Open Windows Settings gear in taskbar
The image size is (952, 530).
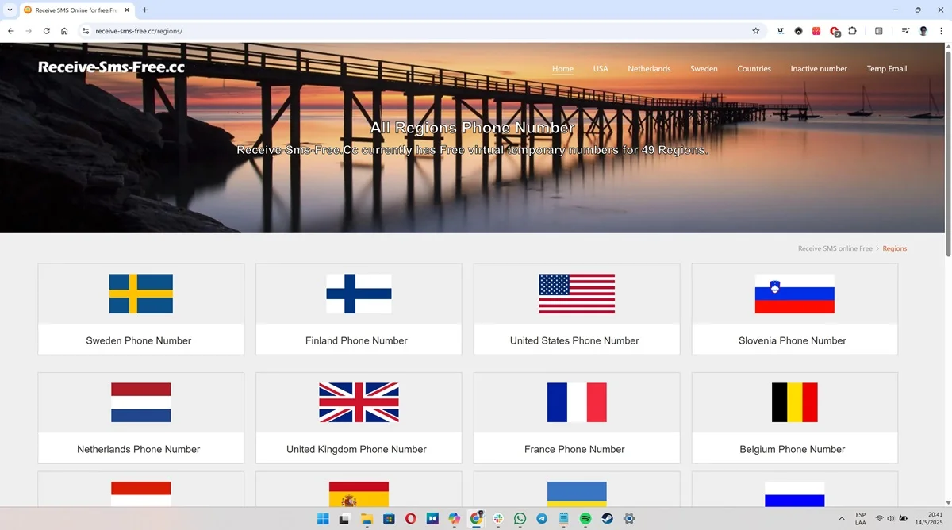(x=629, y=518)
